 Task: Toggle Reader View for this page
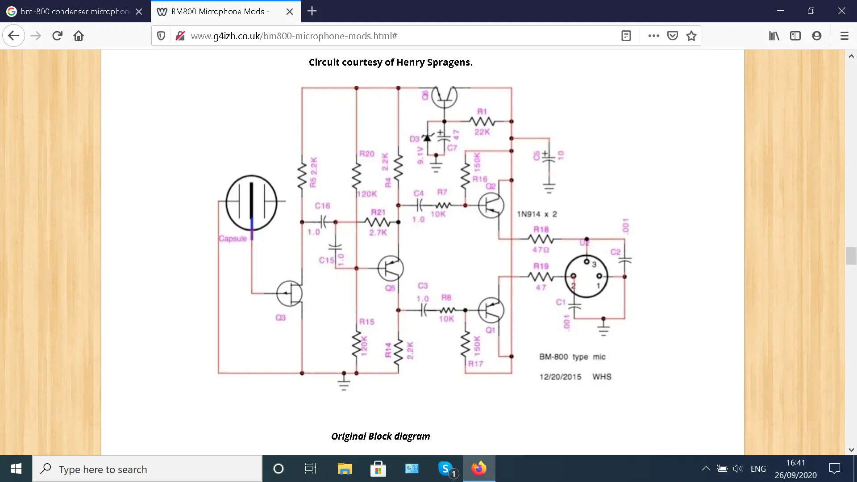[x=626, y=36]
